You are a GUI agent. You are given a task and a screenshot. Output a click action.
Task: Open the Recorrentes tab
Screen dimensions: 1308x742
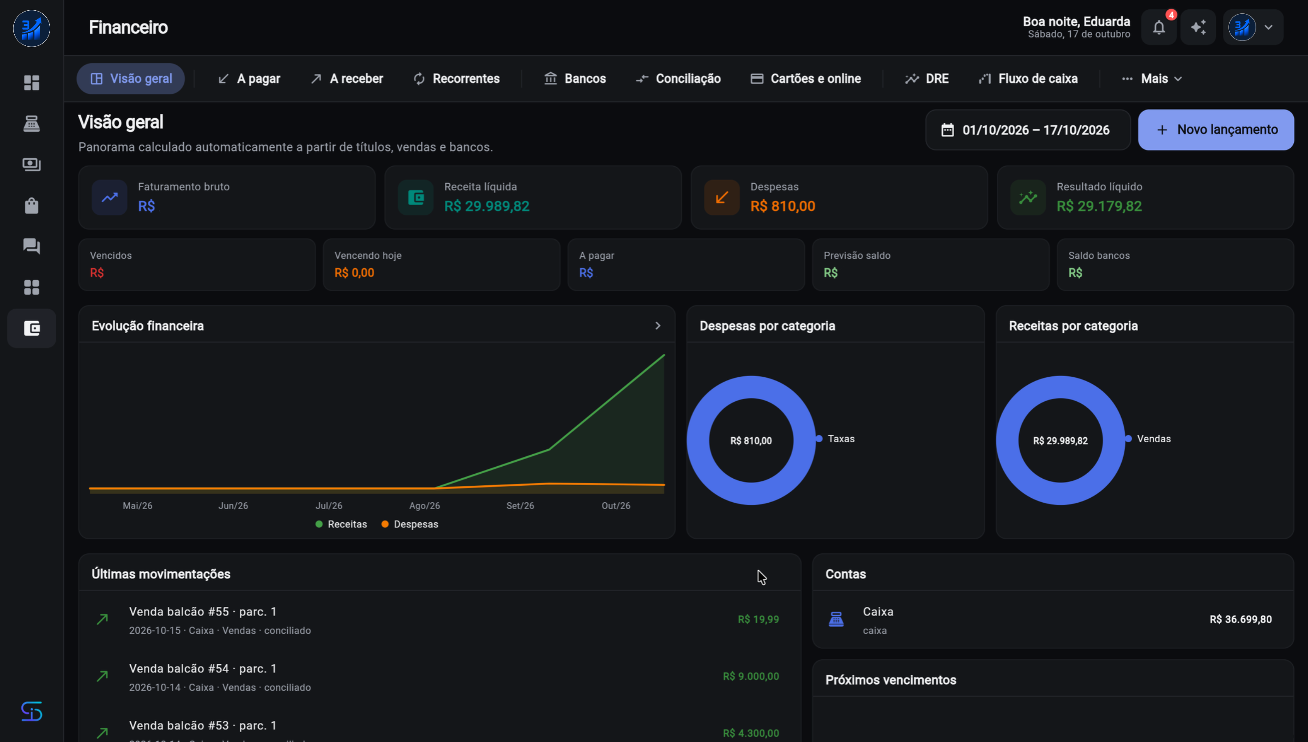click(x=456, y=78)
